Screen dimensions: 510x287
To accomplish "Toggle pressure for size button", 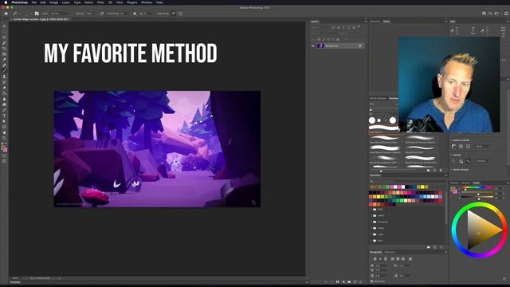I will tap(174, 14).
